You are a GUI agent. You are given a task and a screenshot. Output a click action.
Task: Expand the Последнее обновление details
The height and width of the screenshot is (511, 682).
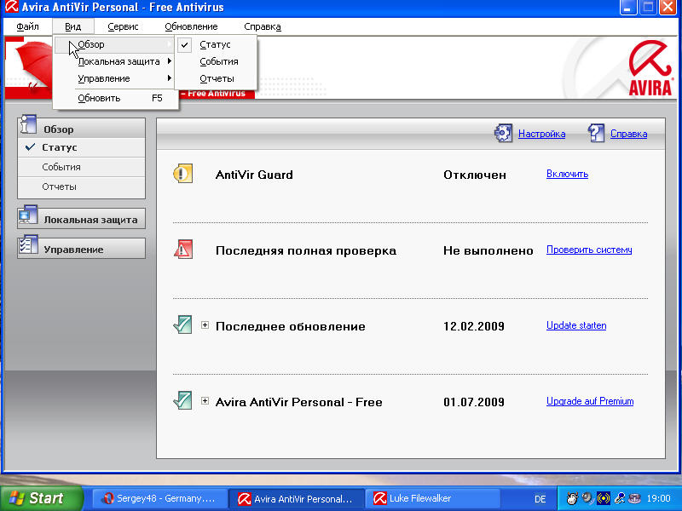pyautogui.click(x=205, y=325)
